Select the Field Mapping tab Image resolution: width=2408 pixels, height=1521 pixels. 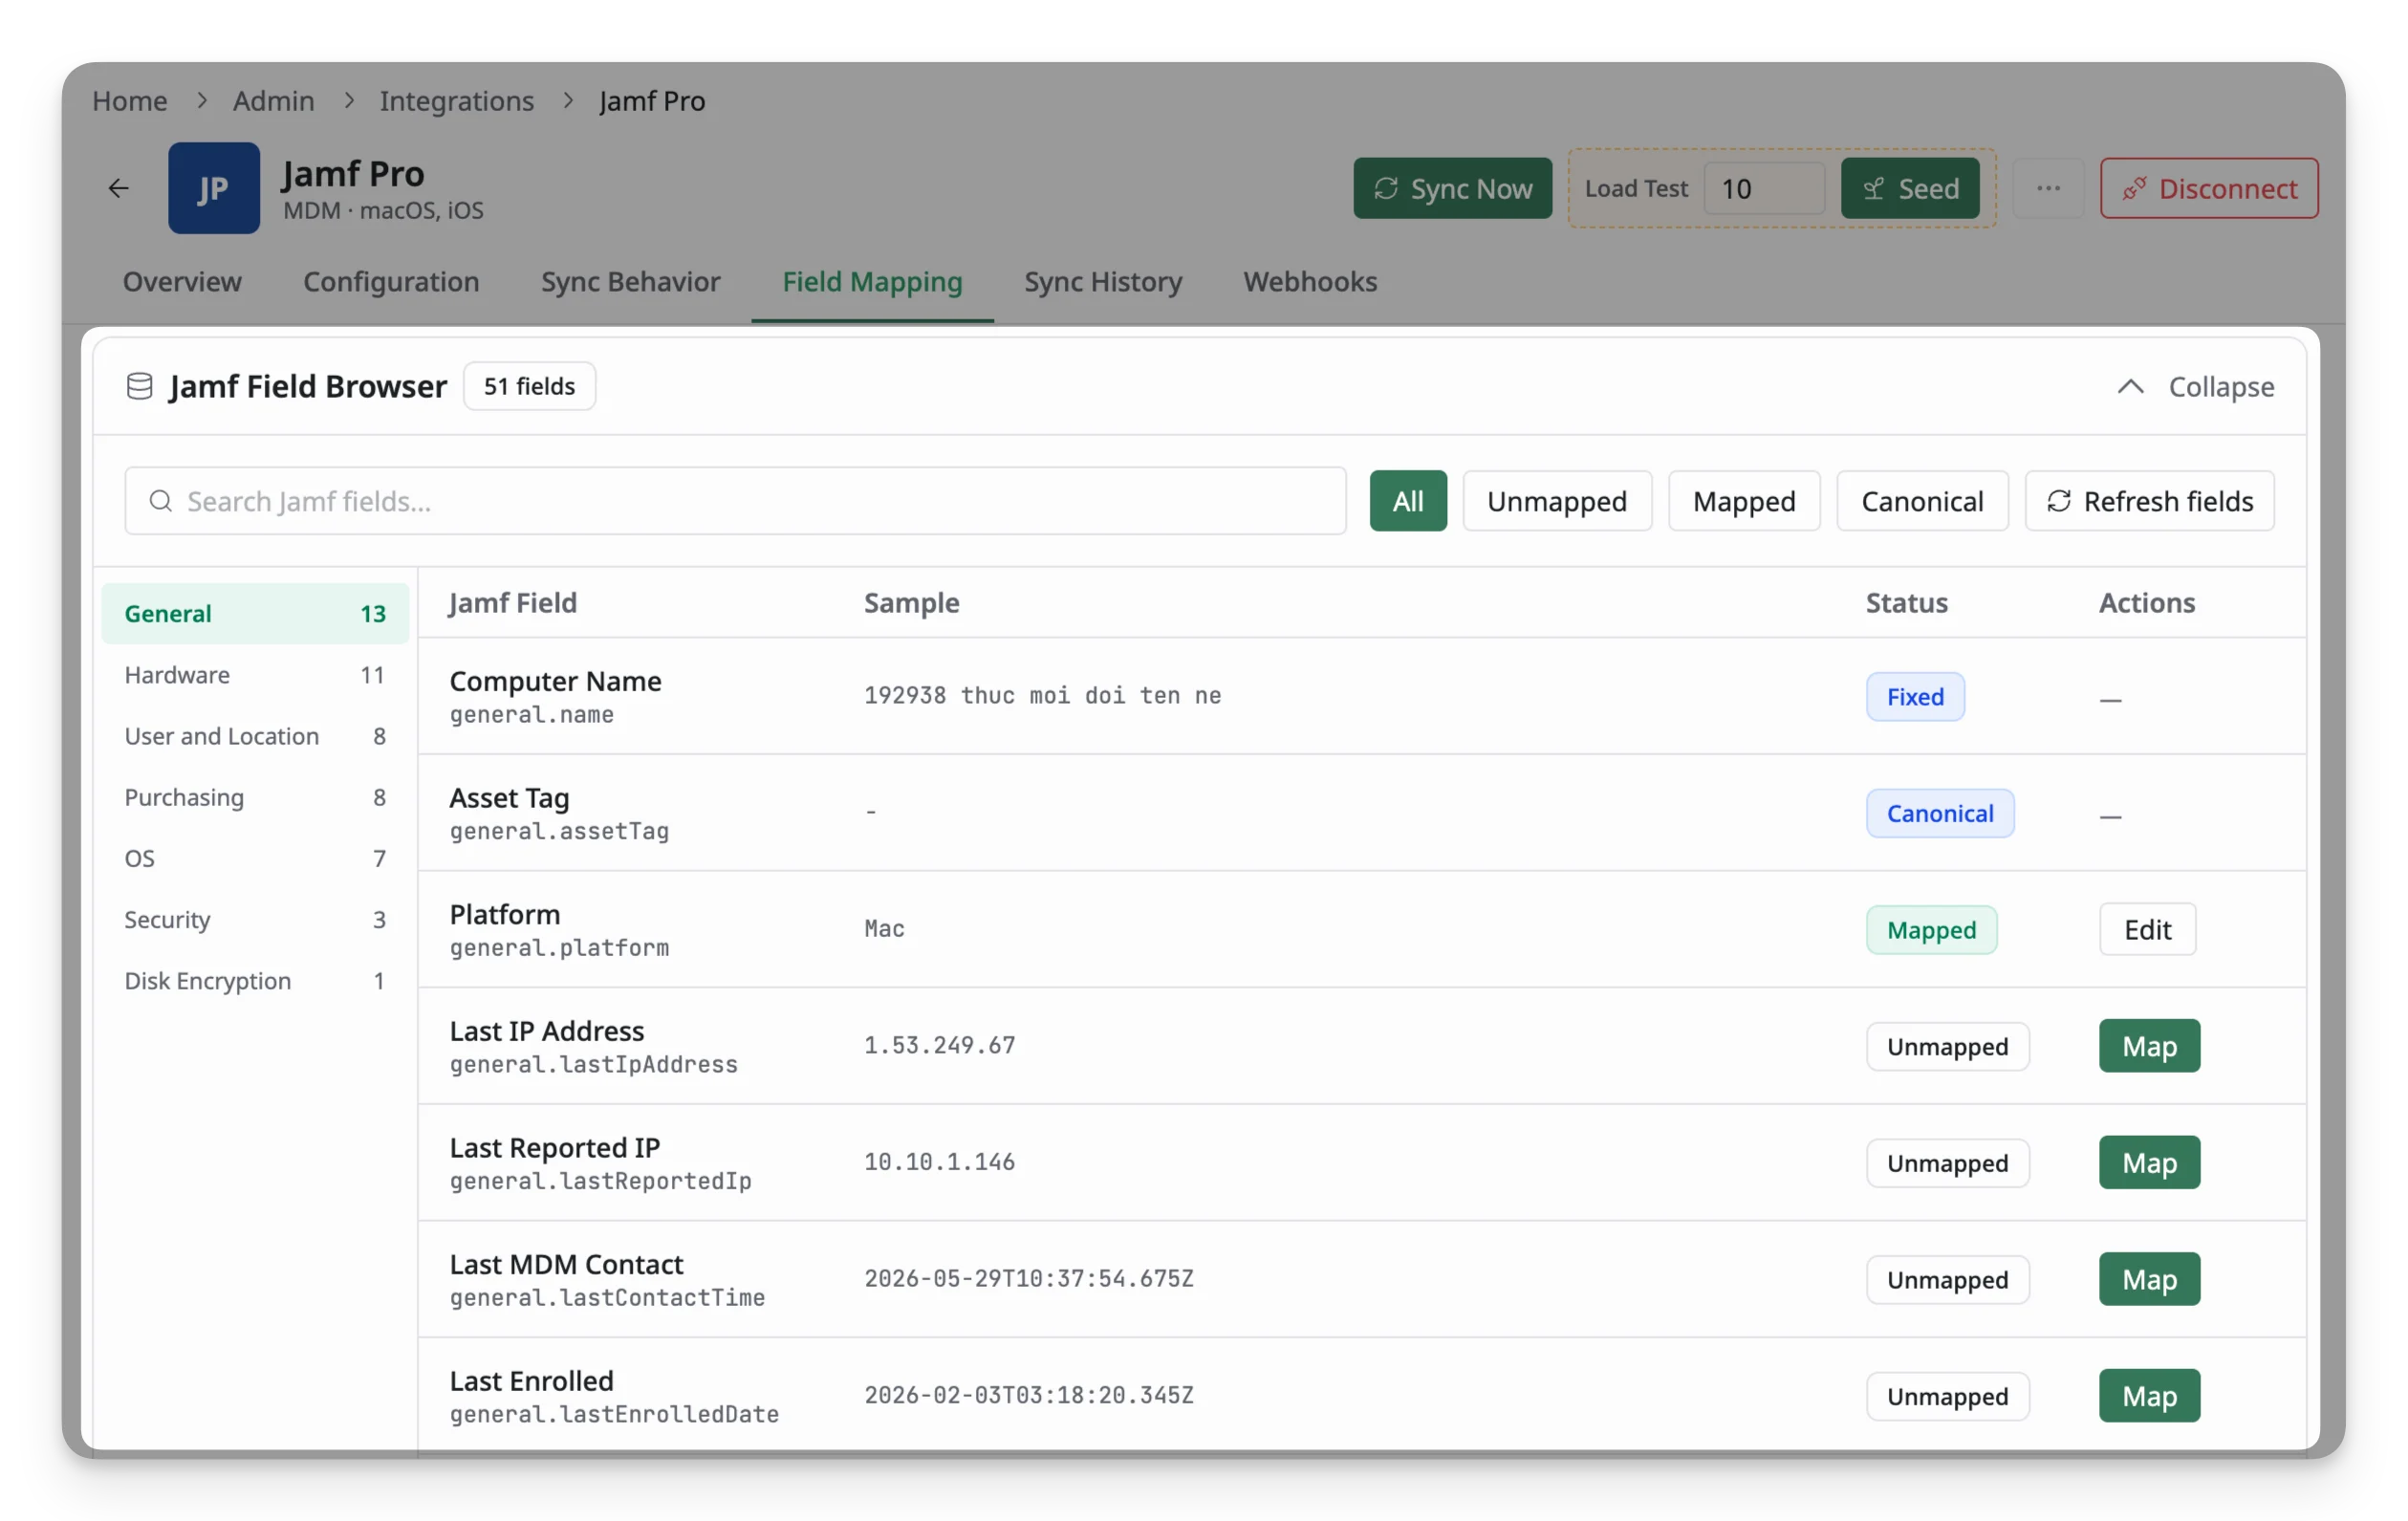(x=872, y=282)
